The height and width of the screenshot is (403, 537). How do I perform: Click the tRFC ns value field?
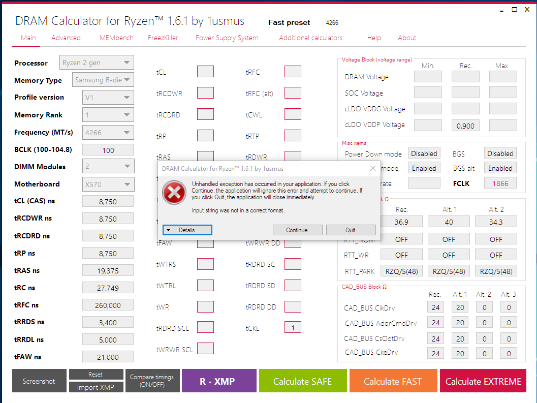[108, 305]
